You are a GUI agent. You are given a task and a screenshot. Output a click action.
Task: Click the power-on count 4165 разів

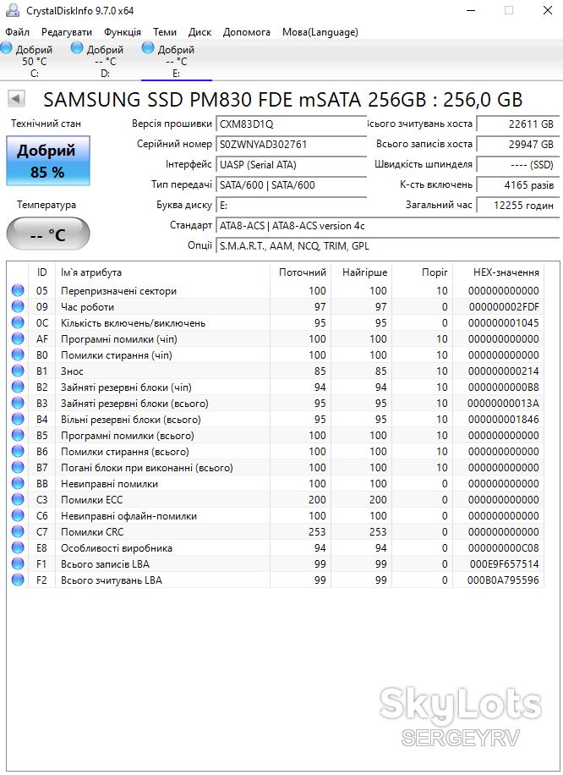(x=517, y=184)
